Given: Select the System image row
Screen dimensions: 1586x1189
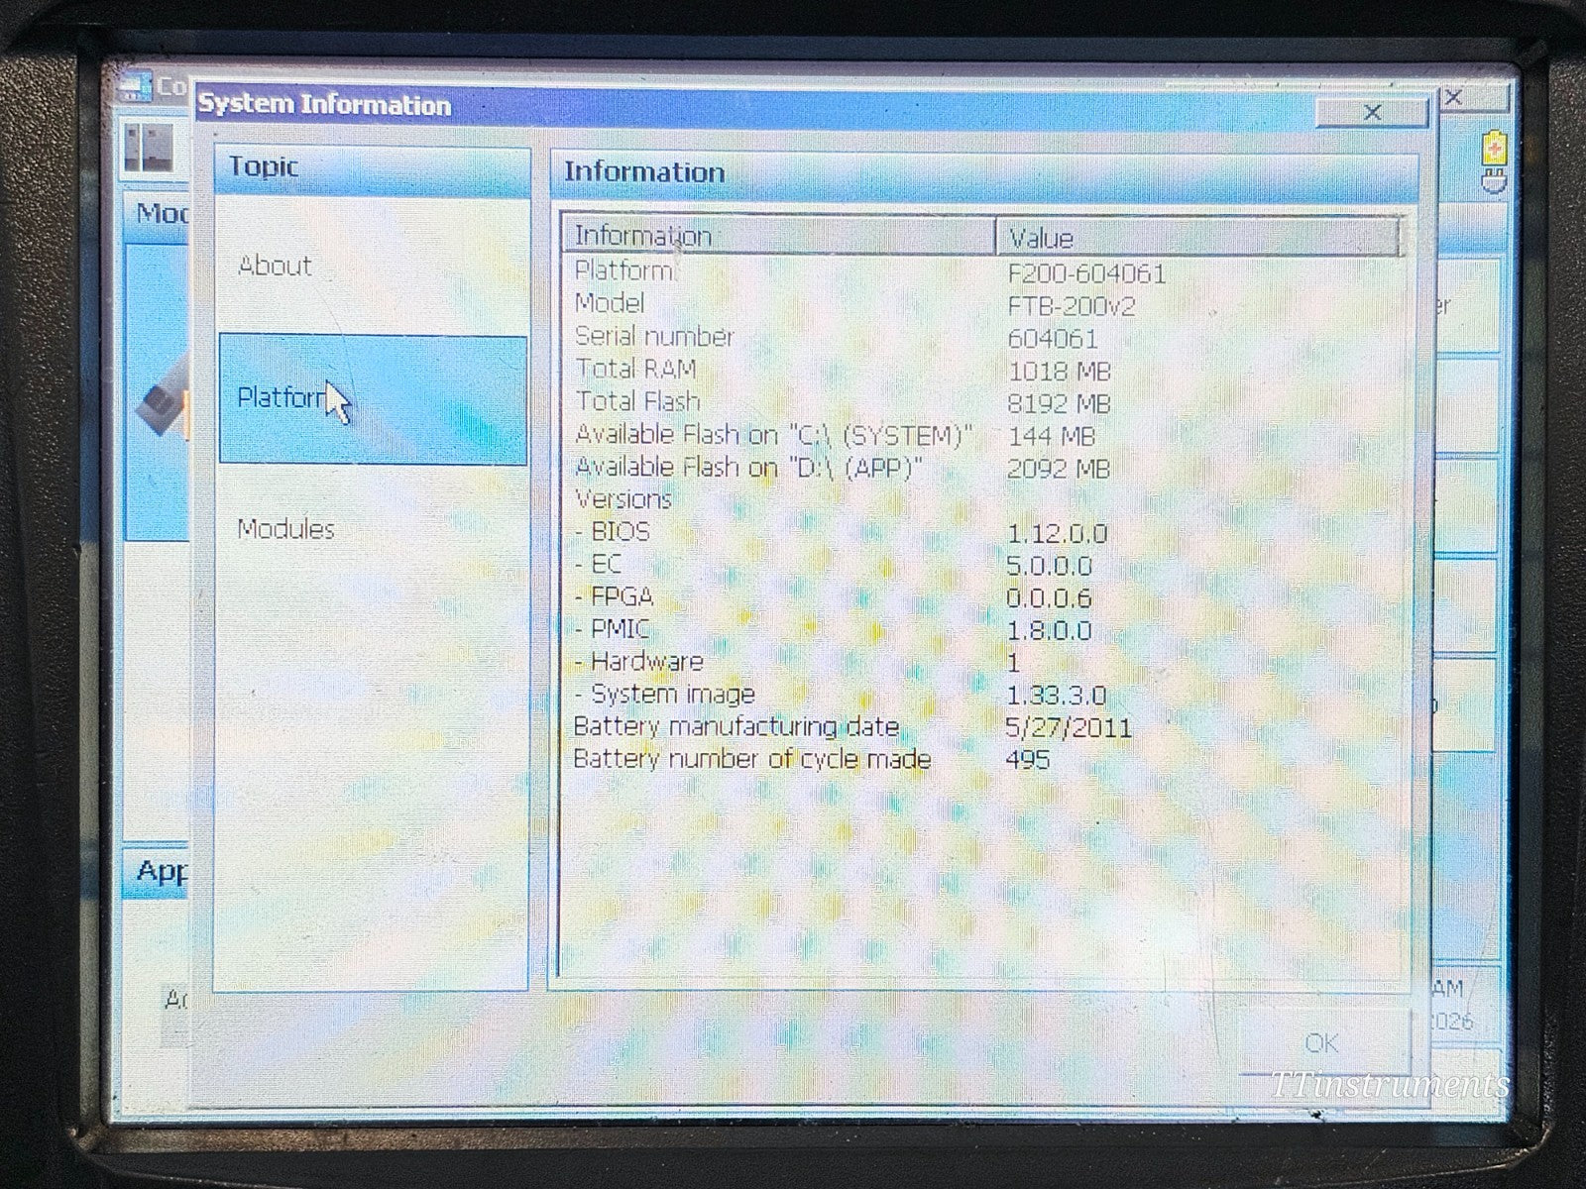Looking at the screenshot, I should point(983,695).
